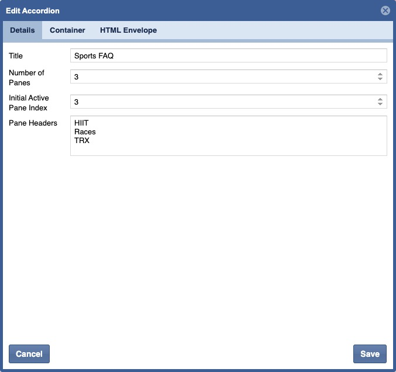Click the Edit Accordion title bar

(175, 11)
